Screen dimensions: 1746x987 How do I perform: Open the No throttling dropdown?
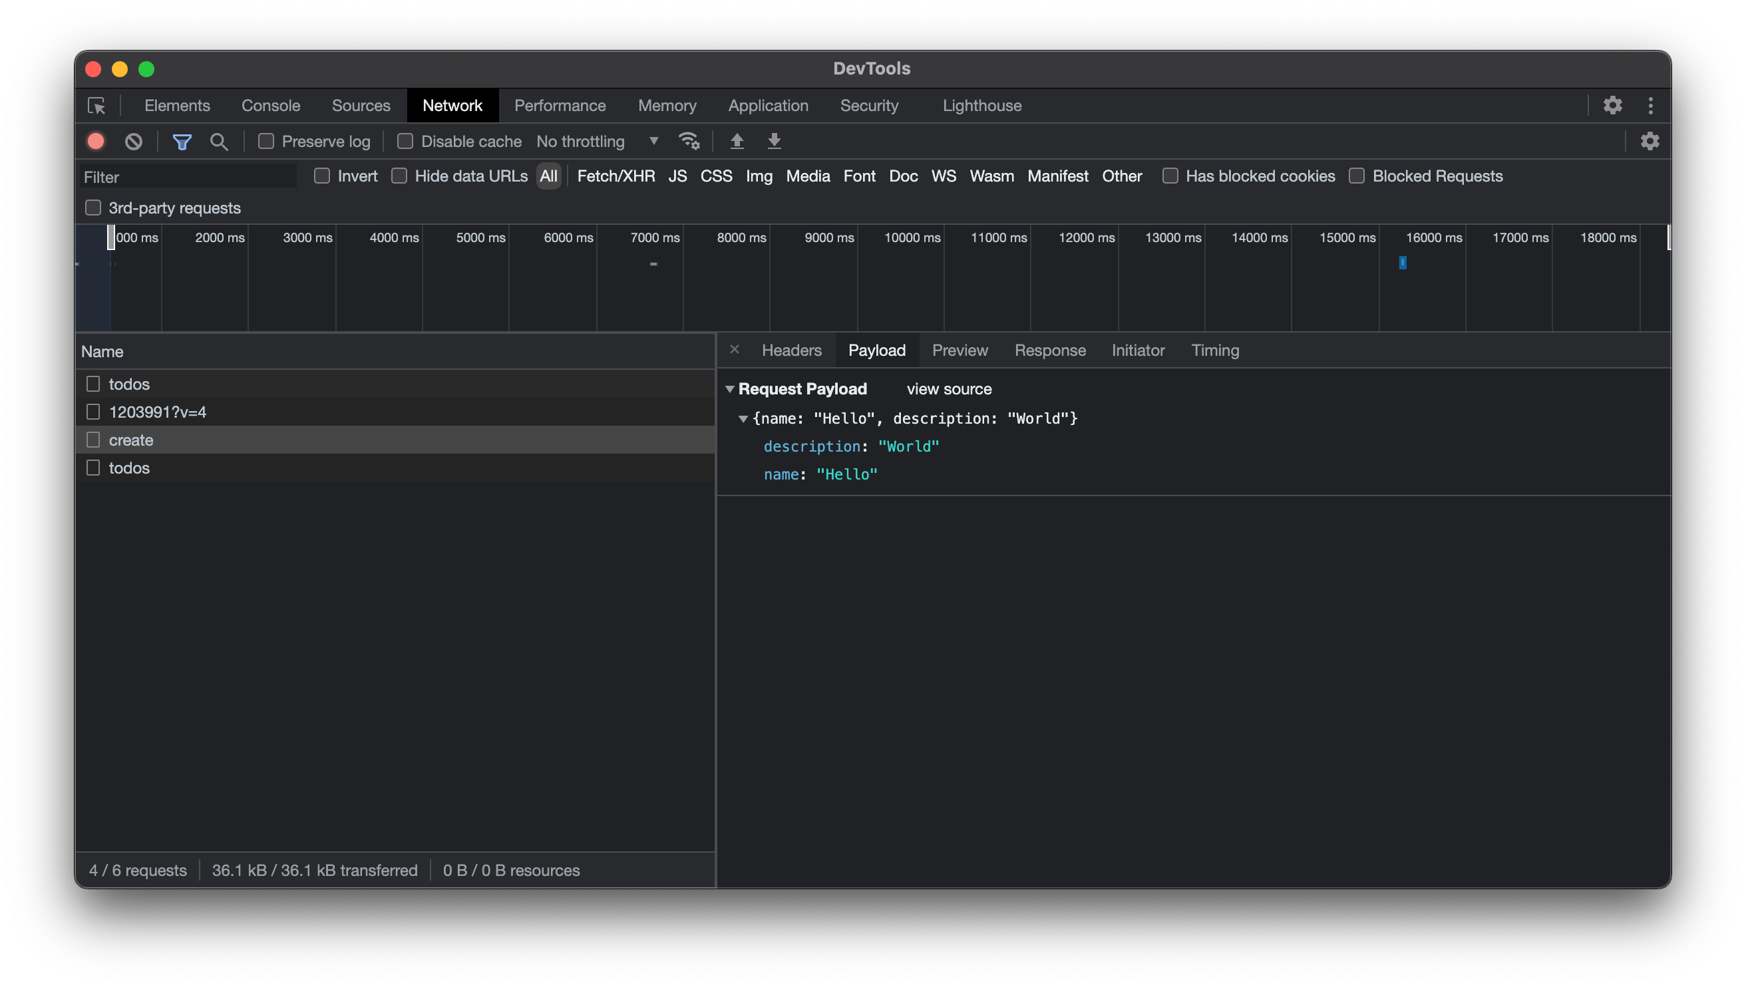pyautogui.click(x=597, y=141)
